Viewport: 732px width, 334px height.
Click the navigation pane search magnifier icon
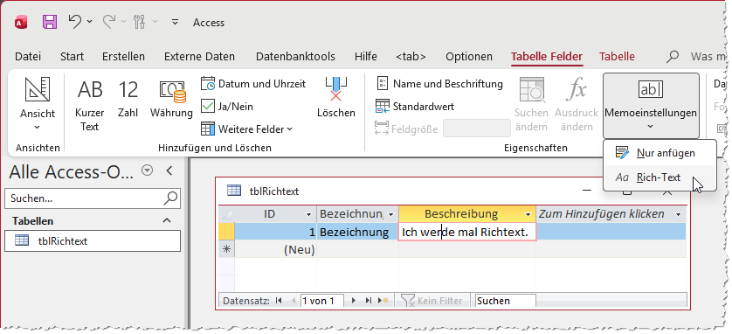click(171, 198)
